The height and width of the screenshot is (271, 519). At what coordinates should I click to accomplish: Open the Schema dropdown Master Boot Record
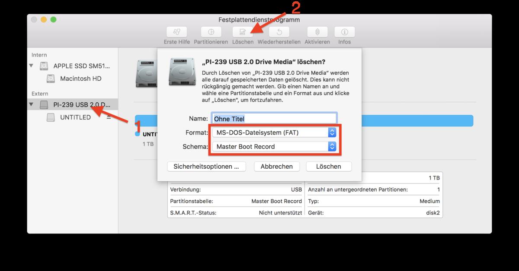pos(274,146)
